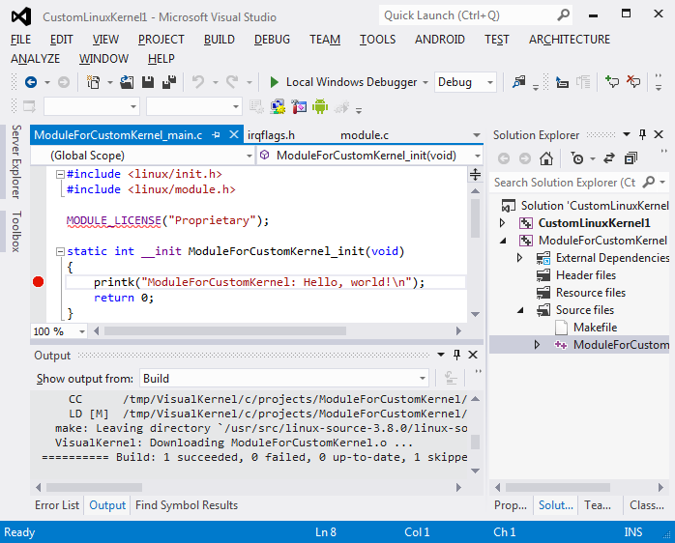Toggle the red breakpoint on printk line
675x543 pixels.
click(x=39, y=282)
